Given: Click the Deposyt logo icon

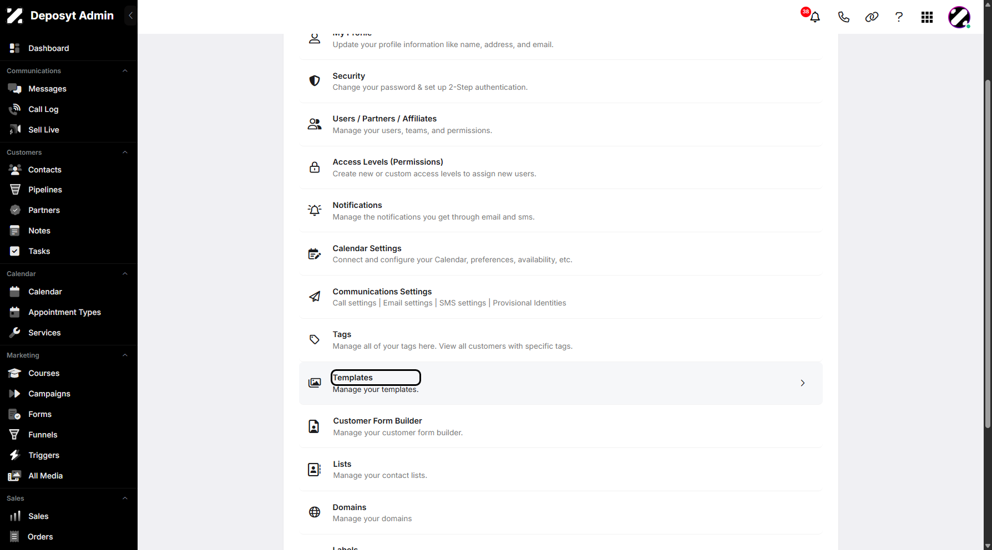Looking at the screenshot, I should point(15,16).
